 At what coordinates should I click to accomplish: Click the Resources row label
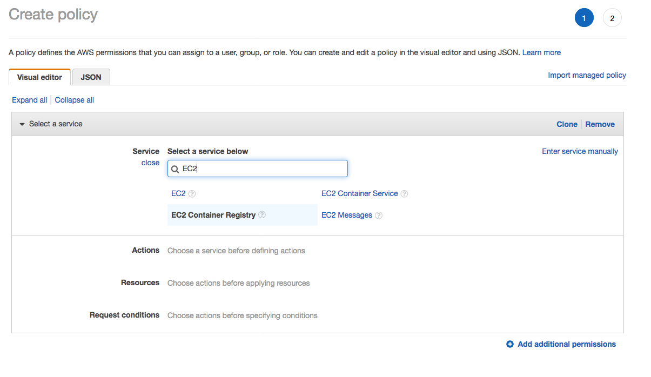[140, 282]
